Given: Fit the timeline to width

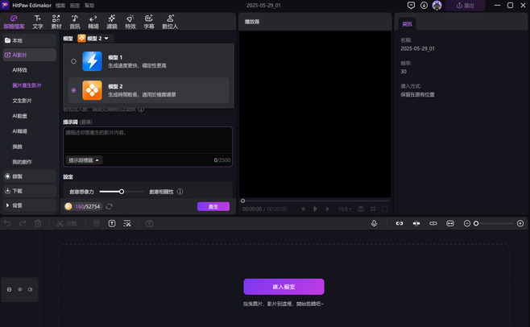Looking at the screenshot, I should coord(450,224).
